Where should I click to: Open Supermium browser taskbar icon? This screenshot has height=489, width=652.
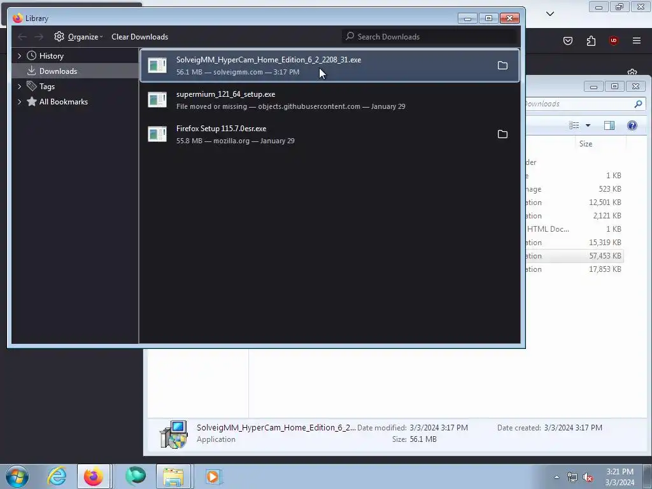pos(136,476)
